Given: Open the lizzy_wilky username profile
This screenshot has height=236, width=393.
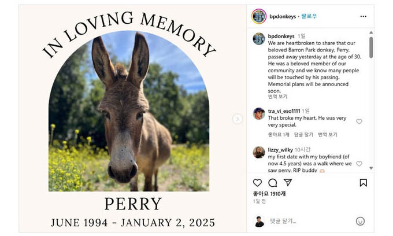Looking at the screenshot, I should click(x=280, y=150).
